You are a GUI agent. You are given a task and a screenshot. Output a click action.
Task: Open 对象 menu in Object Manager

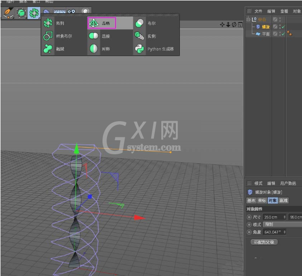297,11
